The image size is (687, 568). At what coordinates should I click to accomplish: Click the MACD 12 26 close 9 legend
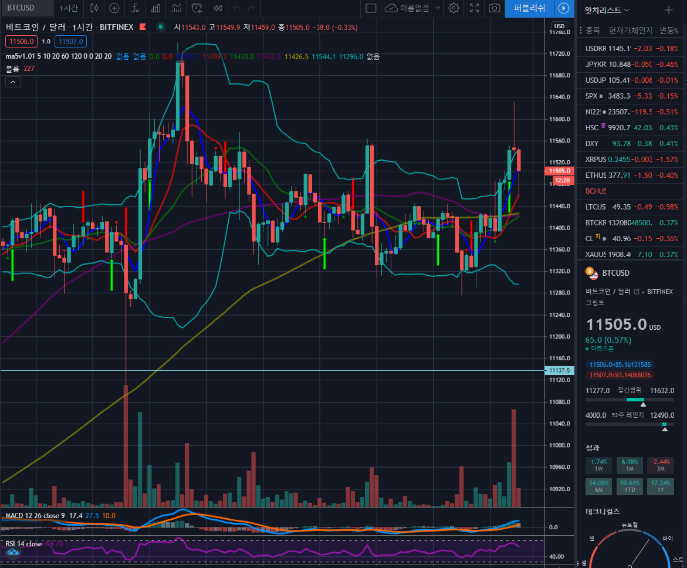35,515
